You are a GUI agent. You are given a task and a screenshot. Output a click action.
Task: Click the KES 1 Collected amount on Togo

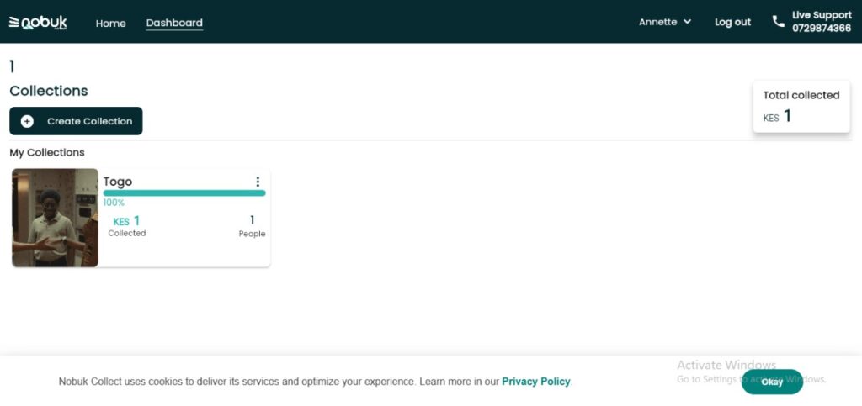[127, 221]
